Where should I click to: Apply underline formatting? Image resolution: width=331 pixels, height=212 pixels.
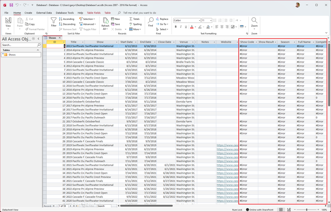tap(186, 27)
